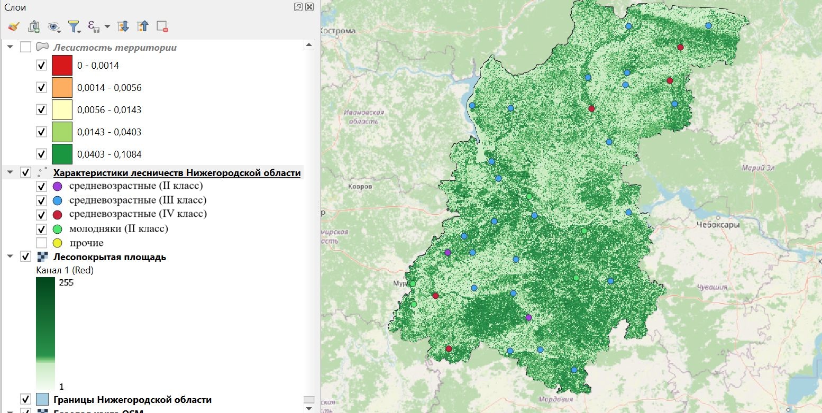Collapse the Характеристики лесничеств layer legend
This screenshot has width=822, height=413.
10,172
